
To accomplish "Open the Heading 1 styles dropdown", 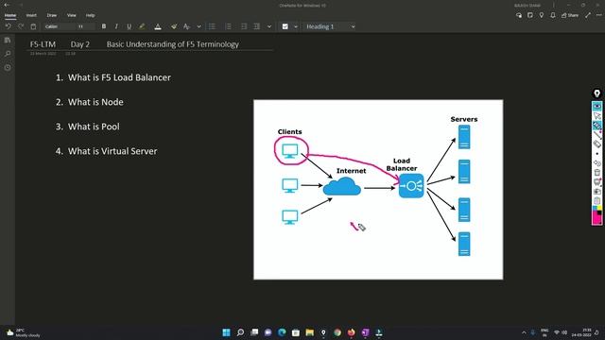I will click(330, 26).
